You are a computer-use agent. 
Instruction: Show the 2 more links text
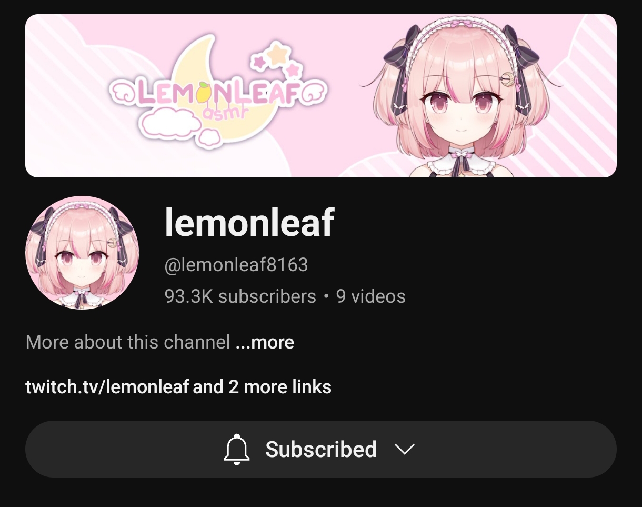280,387
